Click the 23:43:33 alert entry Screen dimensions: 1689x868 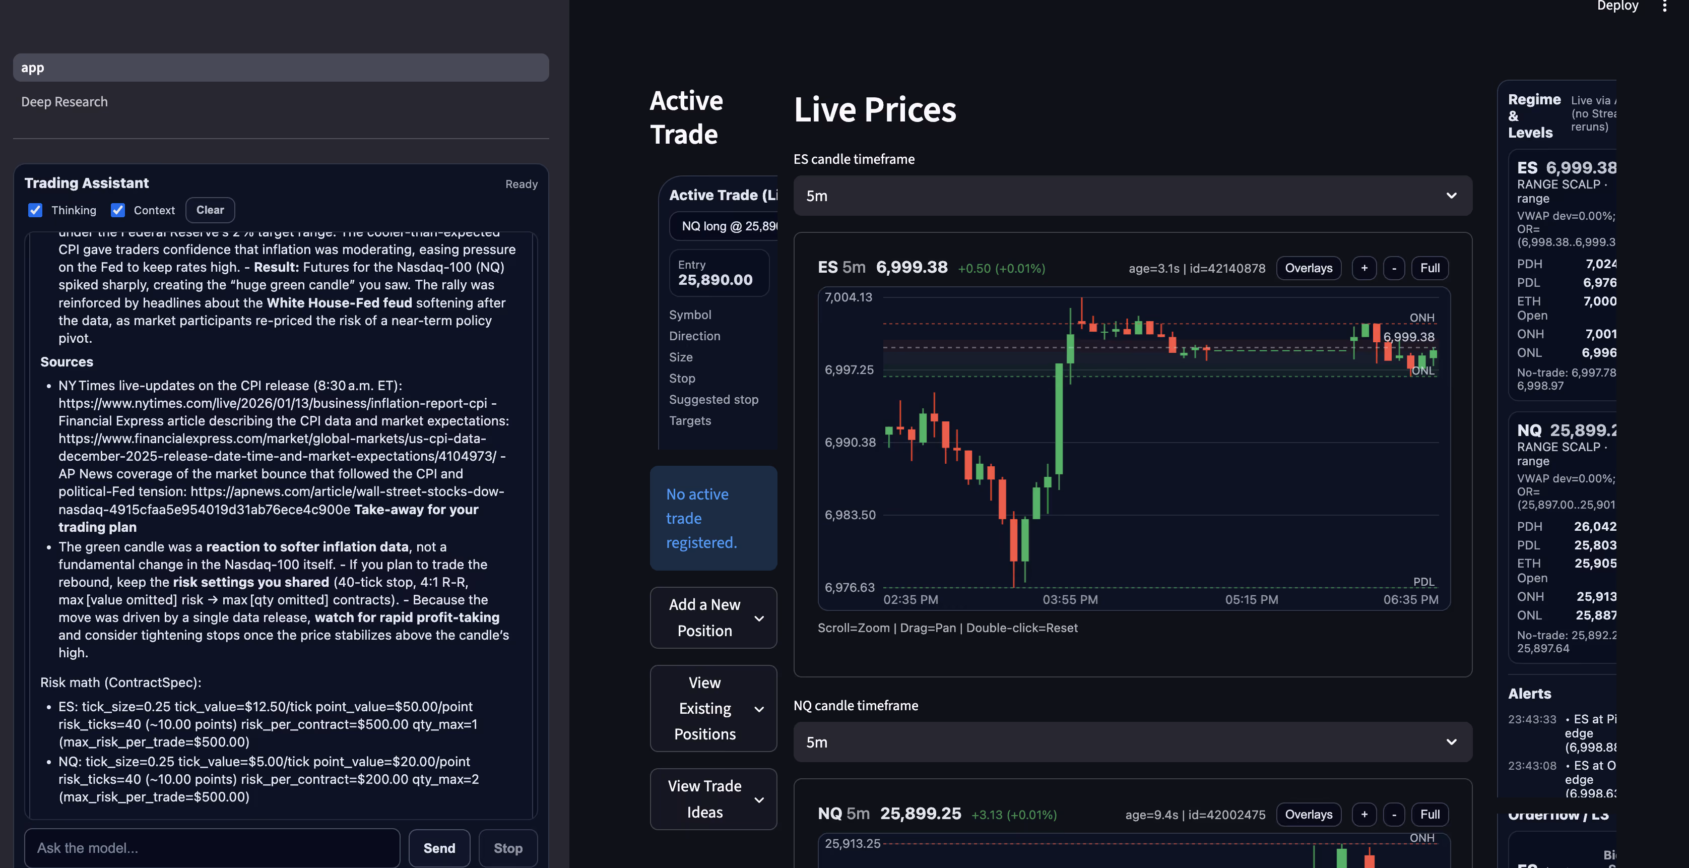1562,733
